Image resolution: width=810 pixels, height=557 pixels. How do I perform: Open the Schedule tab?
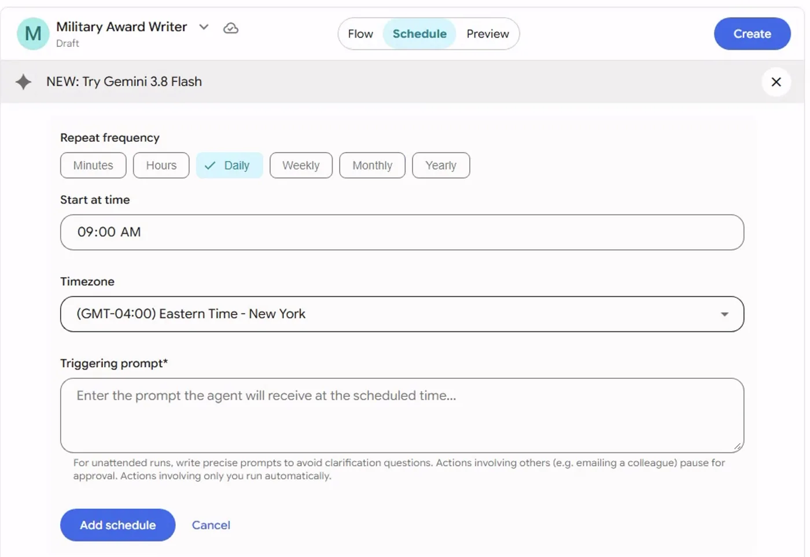(x=419, y=34)
